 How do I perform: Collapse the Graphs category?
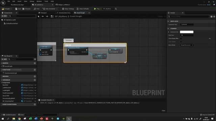(1, 63)
